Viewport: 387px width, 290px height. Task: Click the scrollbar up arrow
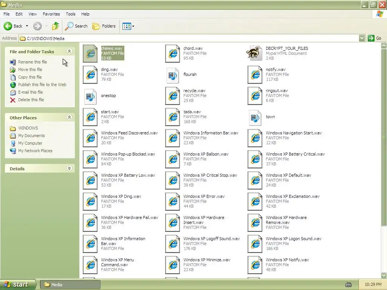click(384, 45)
